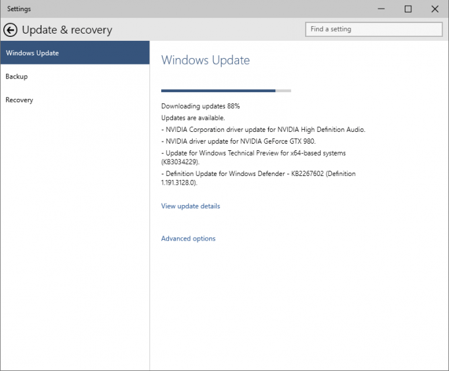Click the Downloading updates 88% status text
449x371 pixels.
pyautogui.click(x=201, y=106)
